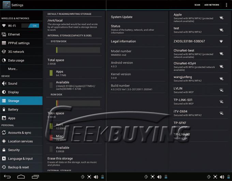Click the ROM Disk usage bar

point(78,103)
